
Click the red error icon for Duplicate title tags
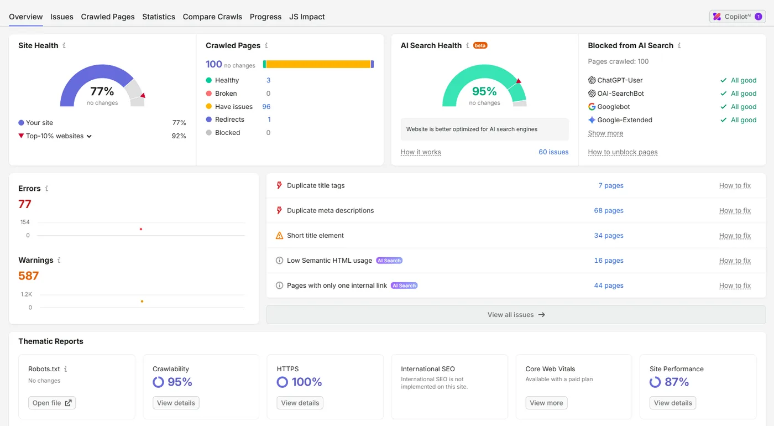(279, 185)
